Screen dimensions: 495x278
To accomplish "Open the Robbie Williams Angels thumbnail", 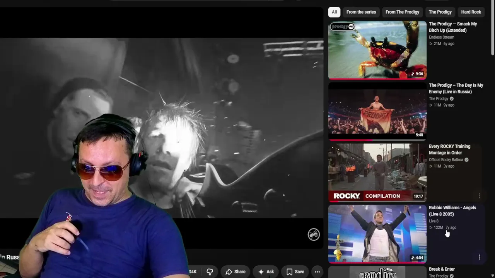I will coord(377,234).
